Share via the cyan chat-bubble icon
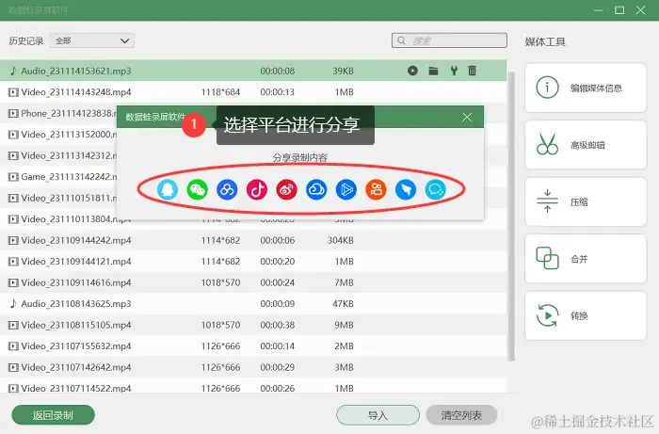 click(x=435, y=189)
